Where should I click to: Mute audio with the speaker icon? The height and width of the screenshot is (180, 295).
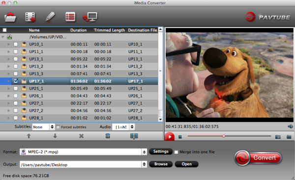coord(290,127)
